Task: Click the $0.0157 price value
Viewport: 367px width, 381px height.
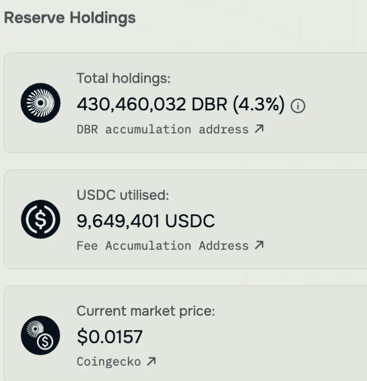Action: pyautogui.click(x=109, y=337)
